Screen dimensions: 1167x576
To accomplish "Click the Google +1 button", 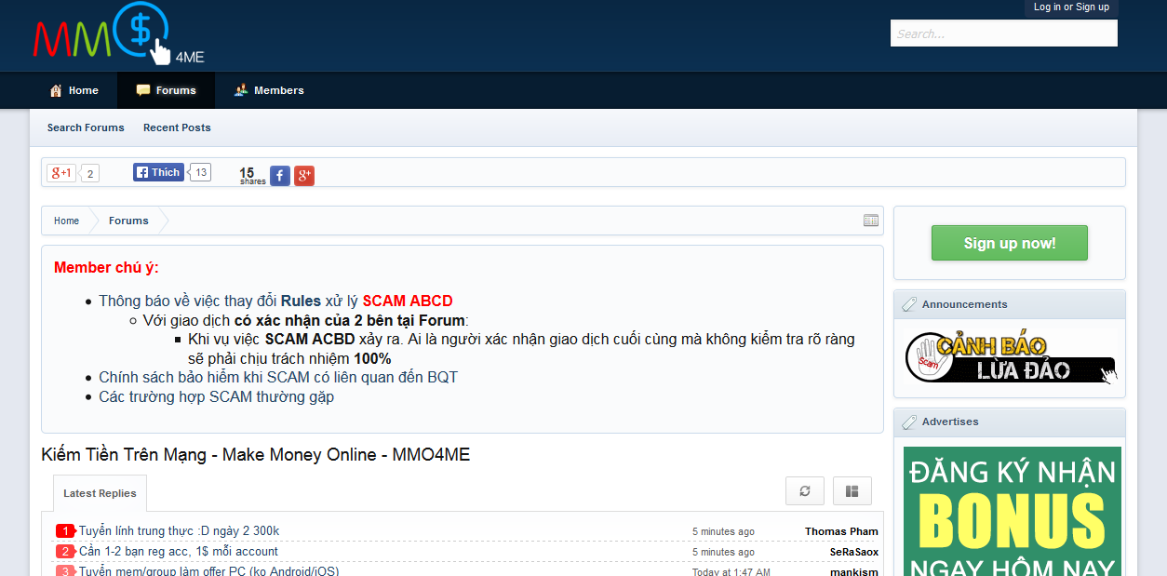I will click(61, 173).
